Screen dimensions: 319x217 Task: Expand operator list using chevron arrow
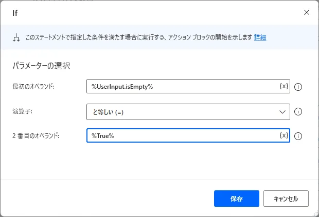[282, 111]
